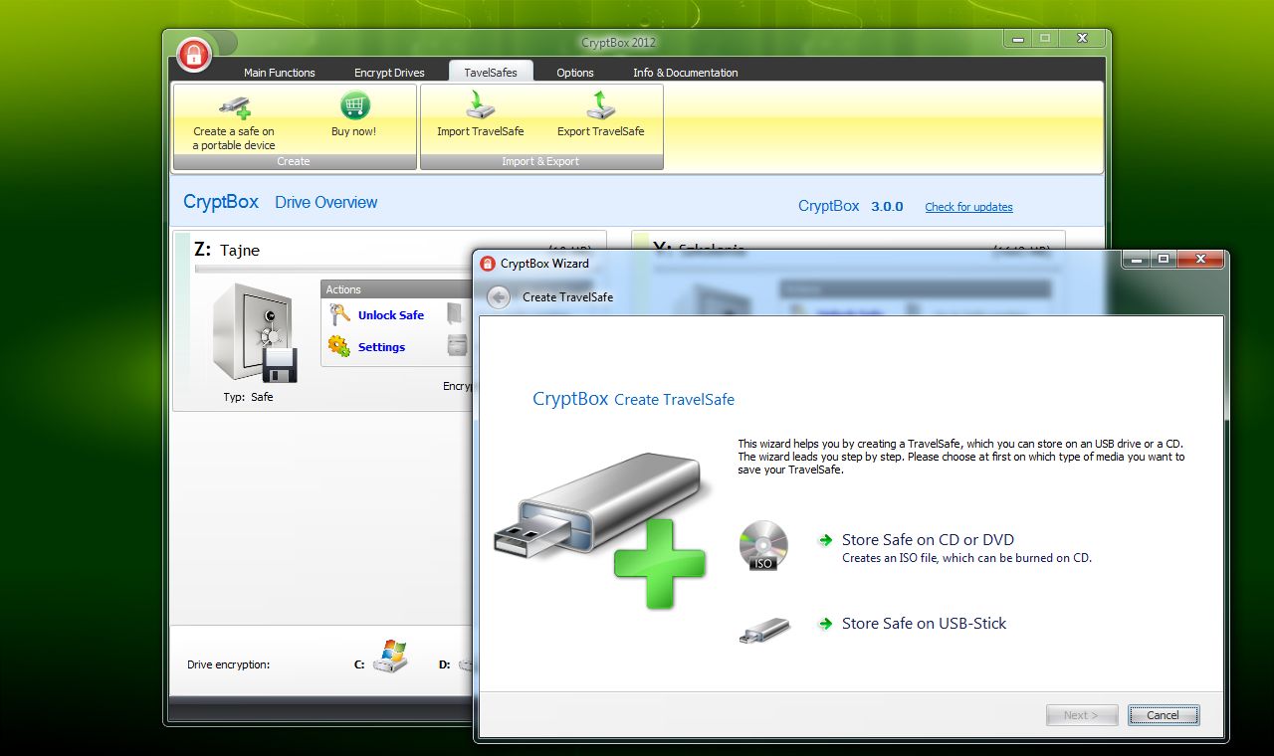Viewport: 1274px width, 756px height.
Task: Open the Options tab
Action: tap(575, 73)
